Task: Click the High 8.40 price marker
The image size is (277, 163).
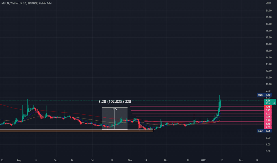Action: click(x=264, y=95)
